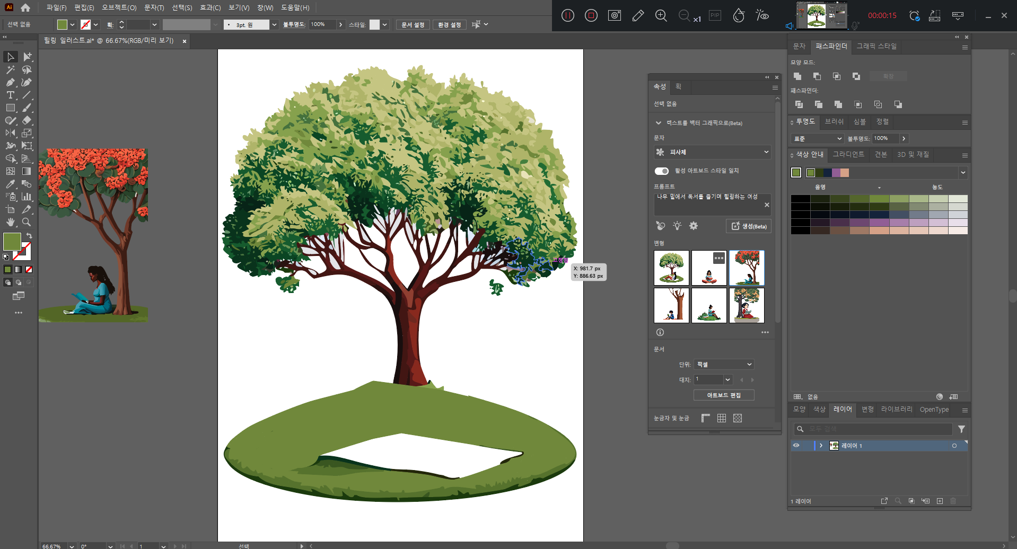Click the Unite shape mode icon in Pathfinder

797,76
